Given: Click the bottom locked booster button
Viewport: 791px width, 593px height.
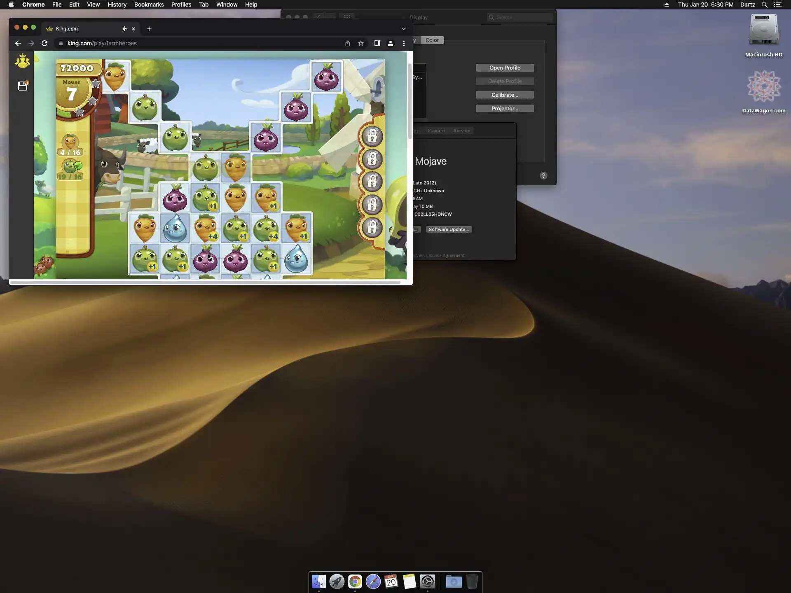Looking at the screenshot, I should [372, 227].
